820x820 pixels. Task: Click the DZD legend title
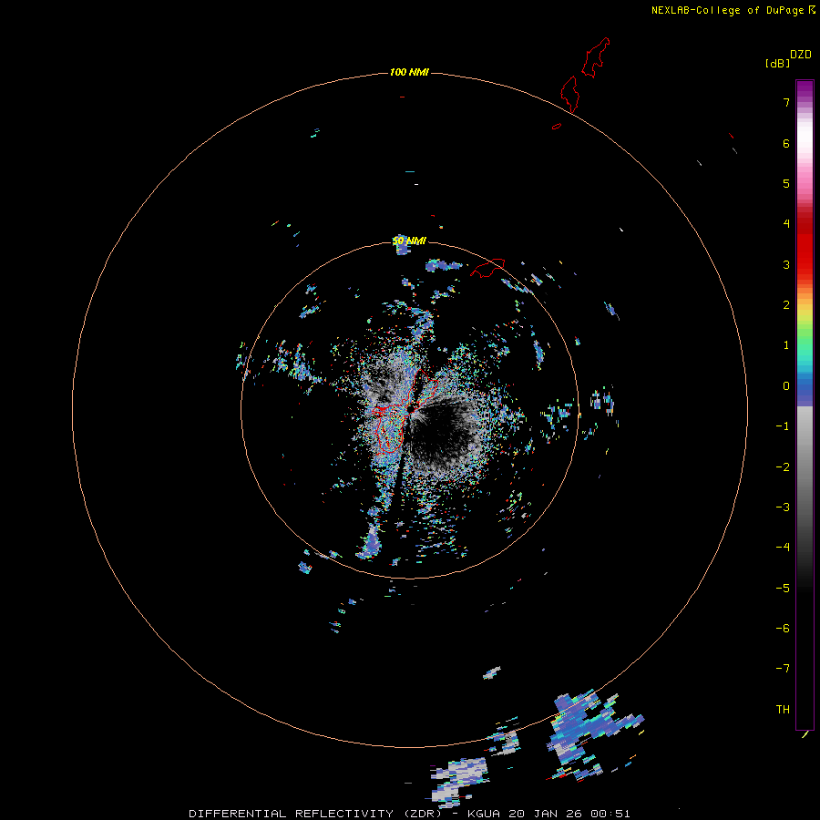pos(801,55)
